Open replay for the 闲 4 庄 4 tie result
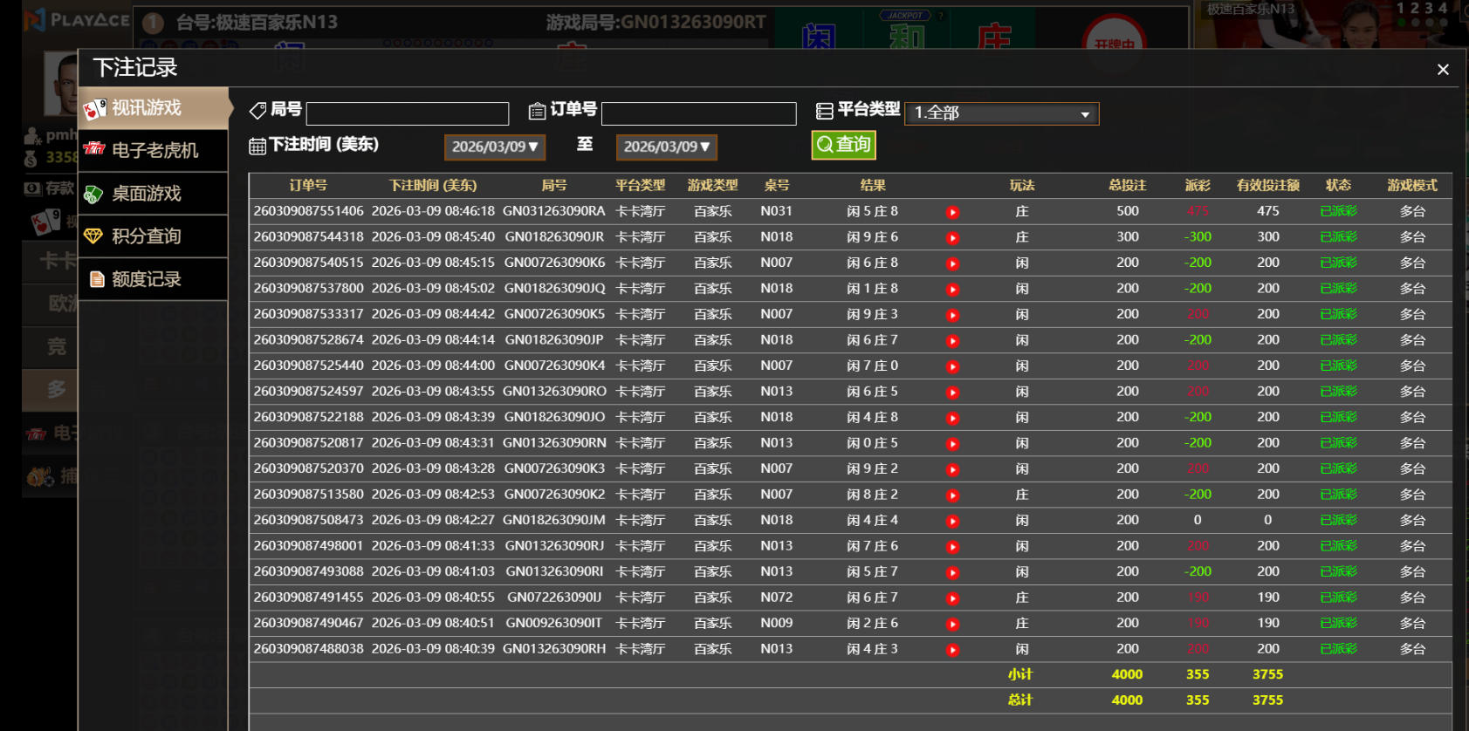Image resolution: width=1469 pixels, height=731 pixels. coord(952,521)
